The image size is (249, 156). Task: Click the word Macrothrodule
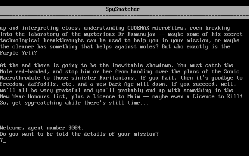coord(20,78)
